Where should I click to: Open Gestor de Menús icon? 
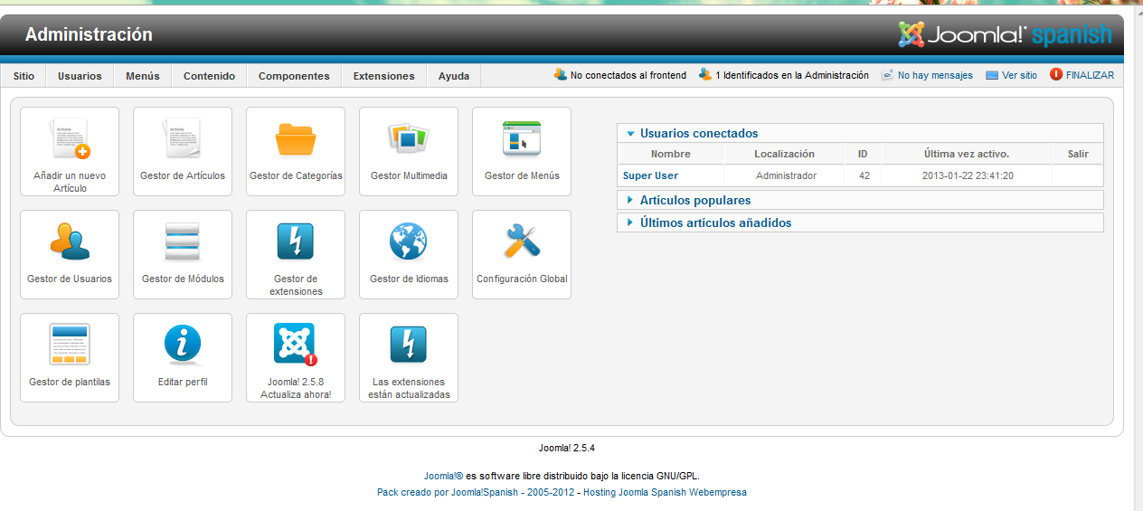[522, 141]
